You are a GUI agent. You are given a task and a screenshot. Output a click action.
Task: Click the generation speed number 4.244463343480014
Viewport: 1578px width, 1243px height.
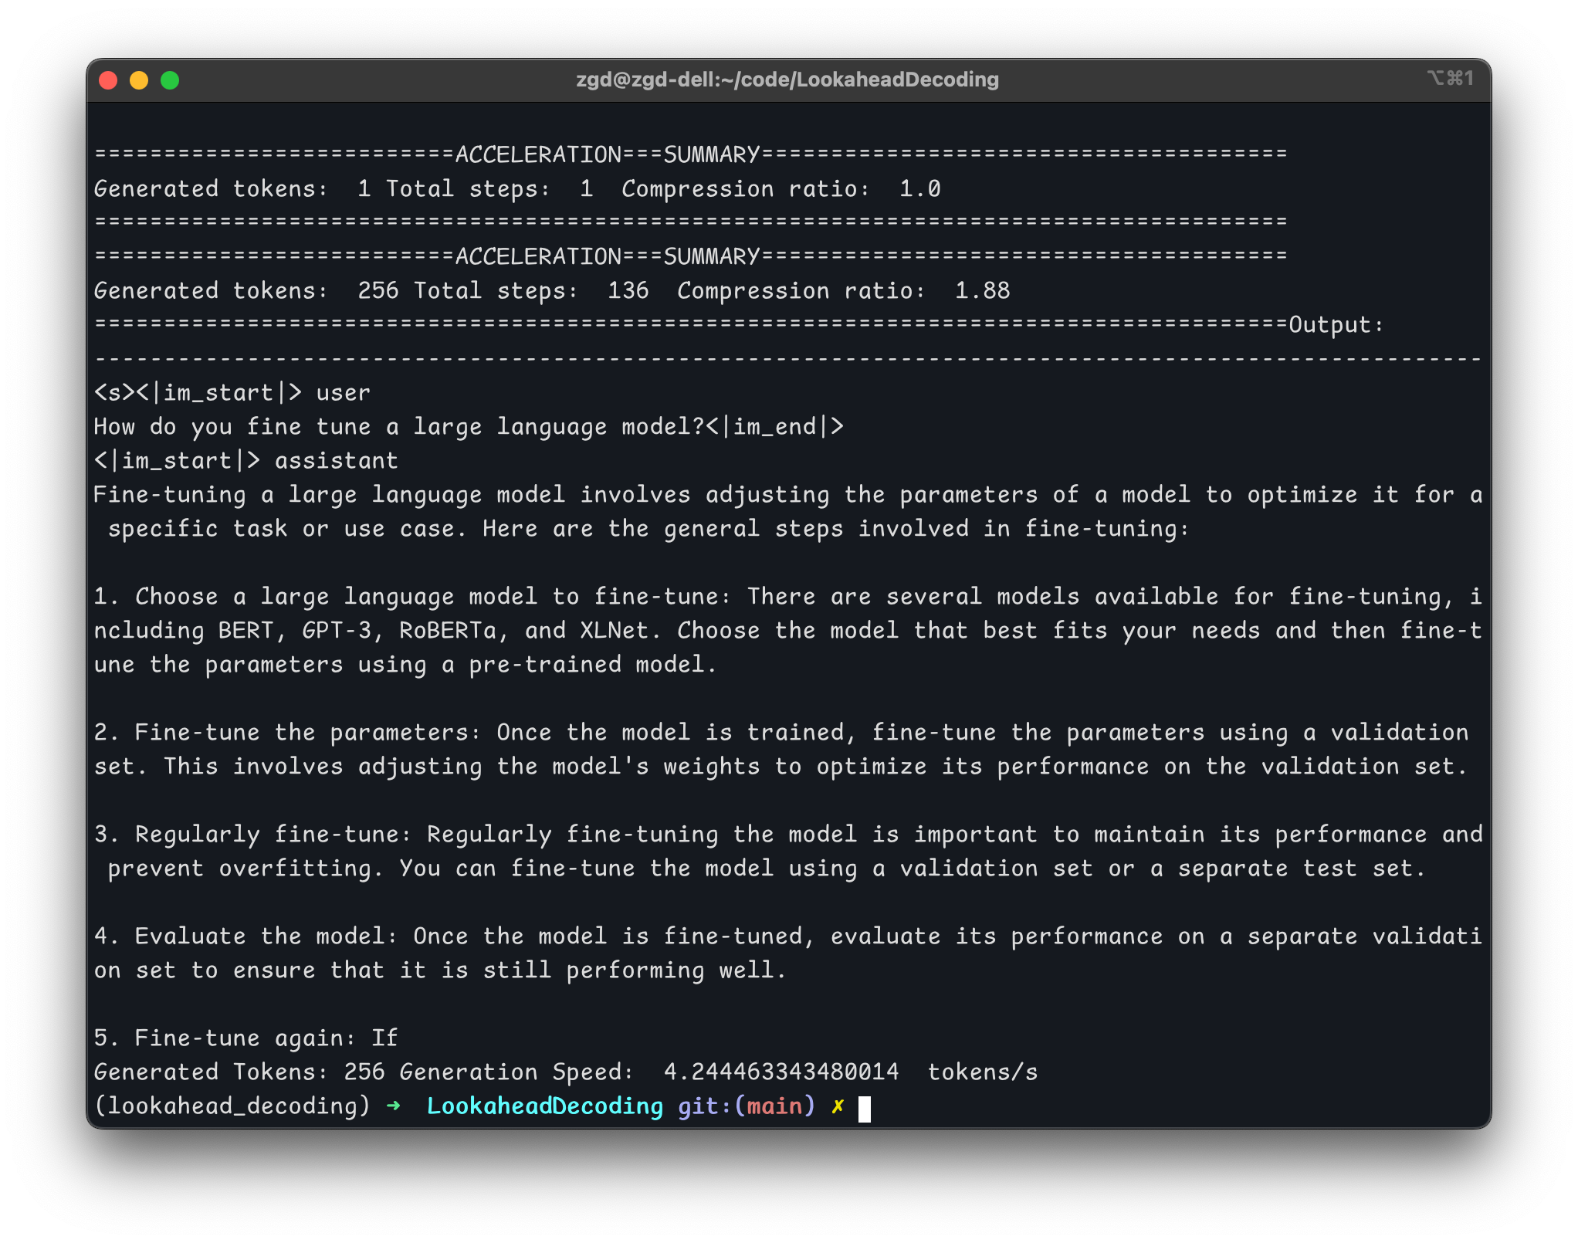(781, 1072)
